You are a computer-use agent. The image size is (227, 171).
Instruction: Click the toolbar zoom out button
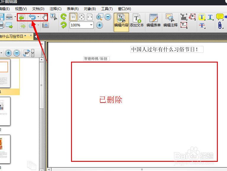[108, 17]
